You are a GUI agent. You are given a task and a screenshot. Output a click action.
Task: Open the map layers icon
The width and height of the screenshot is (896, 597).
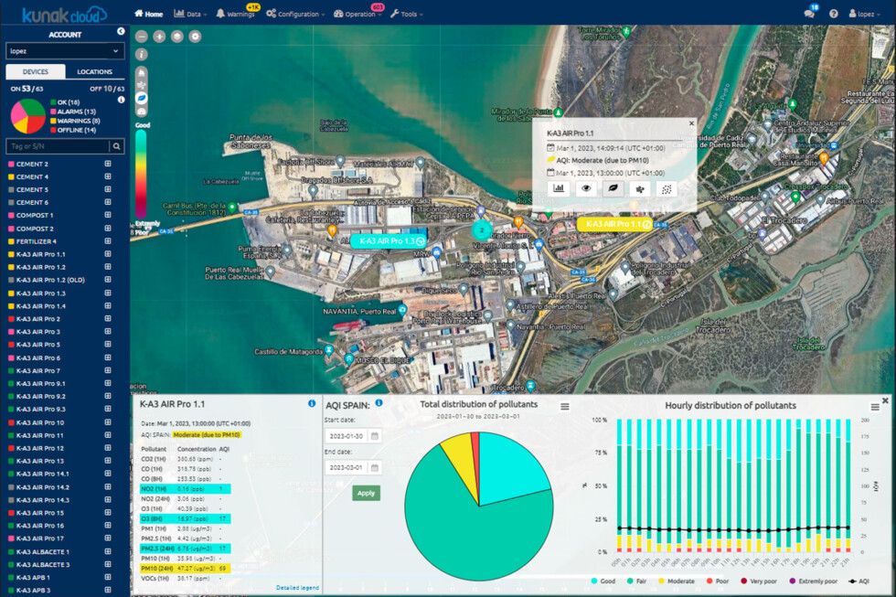(x=176, y=37)
